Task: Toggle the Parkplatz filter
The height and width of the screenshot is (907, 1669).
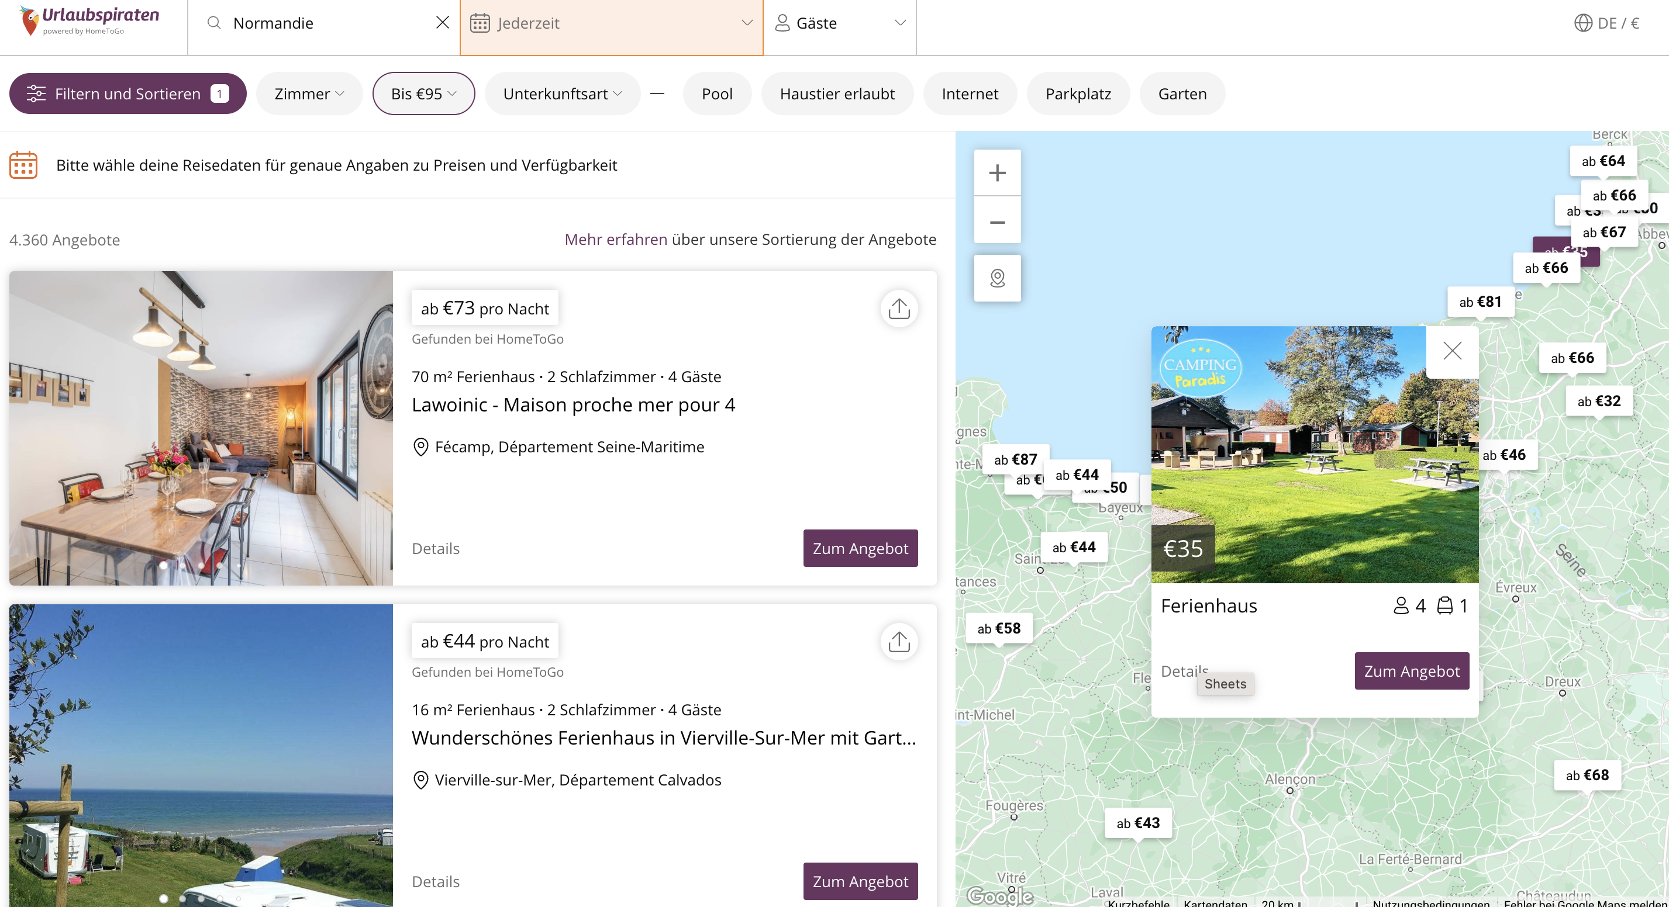Action: point(1077,94)
